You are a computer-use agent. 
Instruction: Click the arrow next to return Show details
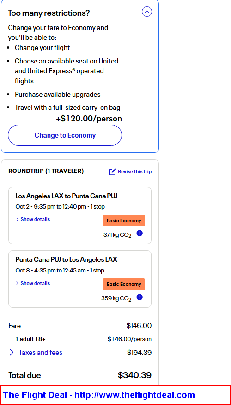(17, 283)
